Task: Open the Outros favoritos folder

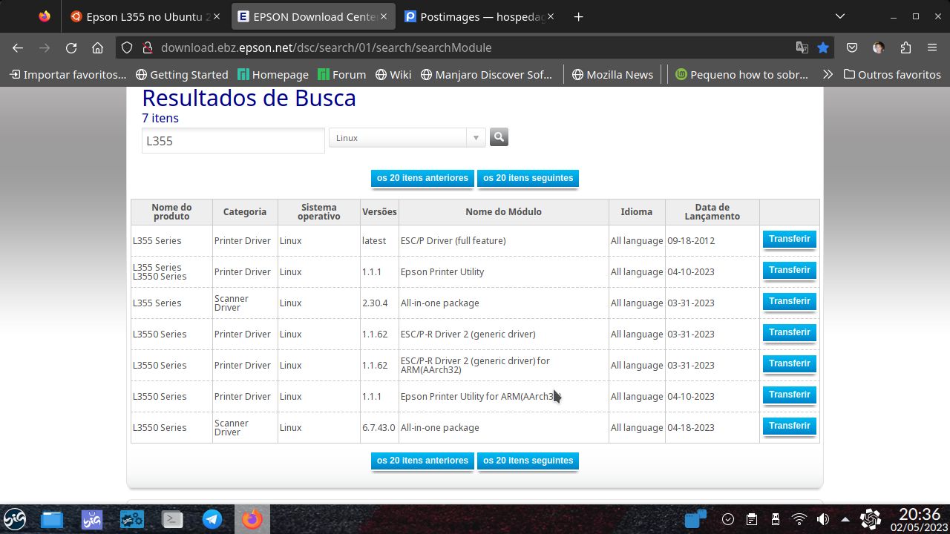Action: coord(892,74)
